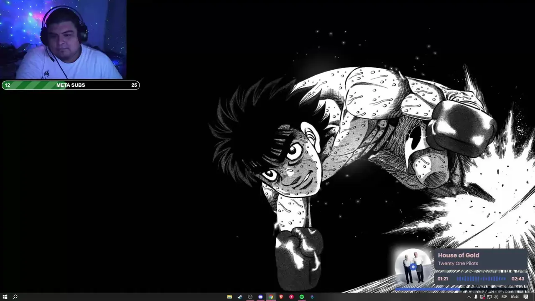Open the blue swirl app in taskbar
535x301 pixels.
[312, 297]
